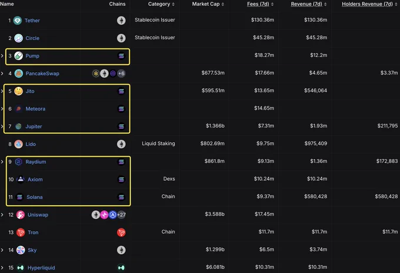Click the Chains column header

(x=117, y=4)
